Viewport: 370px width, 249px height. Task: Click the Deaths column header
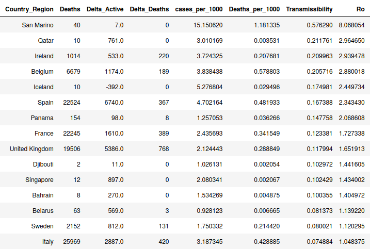[70, 9]
